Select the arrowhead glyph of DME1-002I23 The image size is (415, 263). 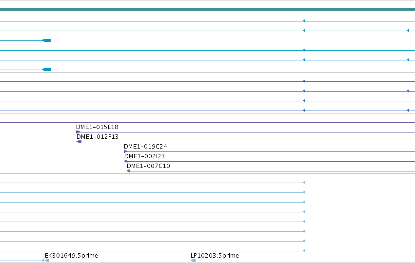click(x=126, y=161)
